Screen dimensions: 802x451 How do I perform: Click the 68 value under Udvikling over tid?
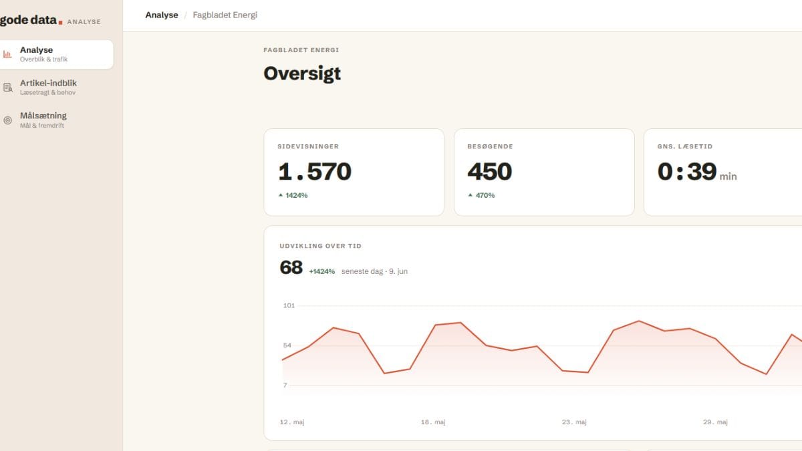[x=291, y=268]
